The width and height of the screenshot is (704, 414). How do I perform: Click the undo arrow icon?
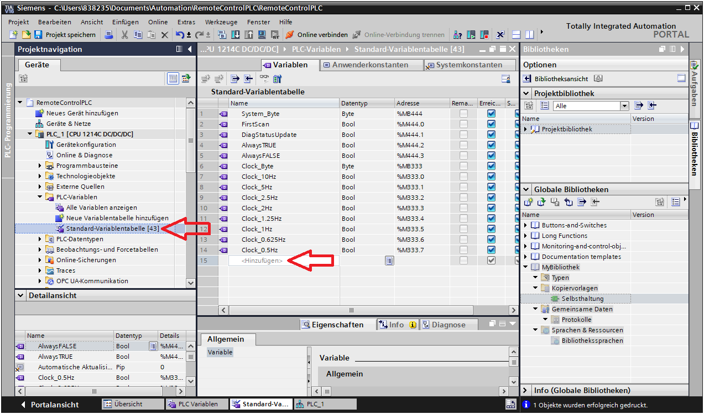click(179, 35)
